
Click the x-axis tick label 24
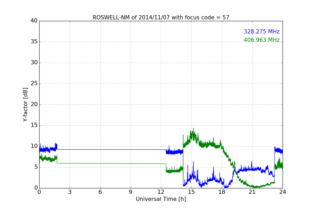click(x=283, y=192)
